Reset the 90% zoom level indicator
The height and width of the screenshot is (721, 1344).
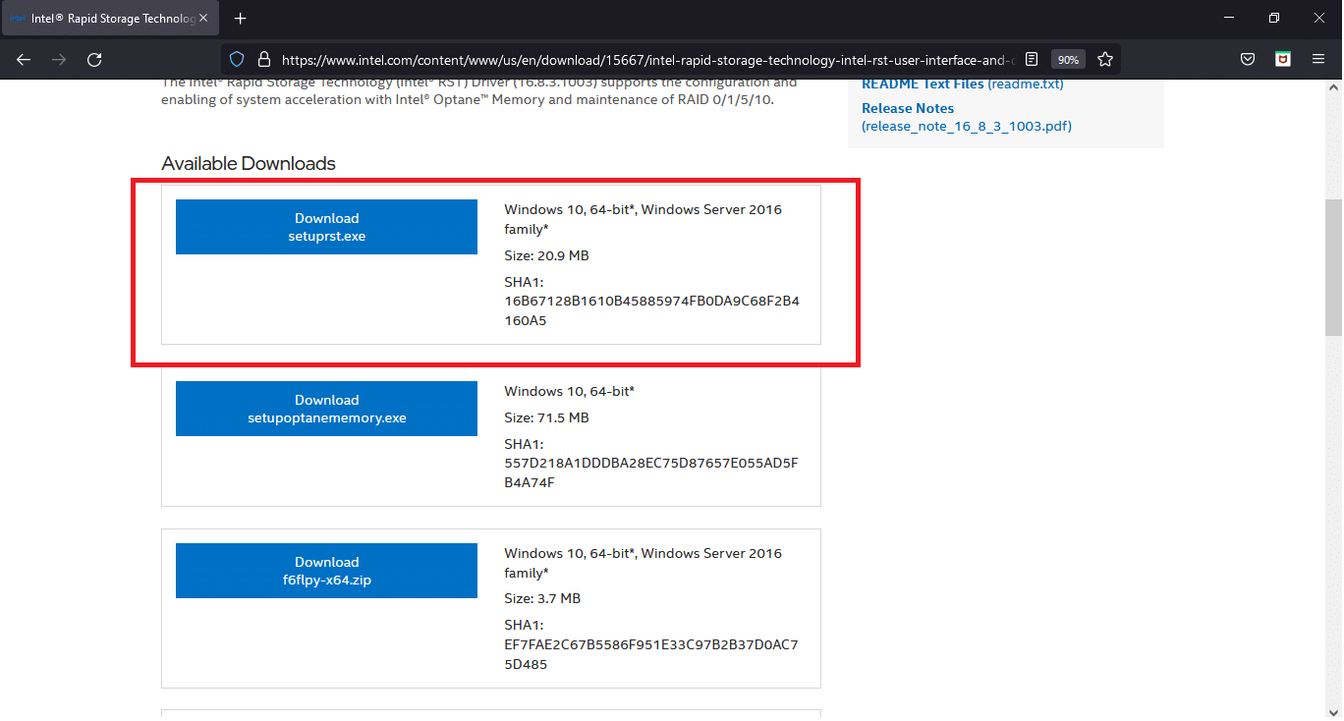(x=1068, y=60)
